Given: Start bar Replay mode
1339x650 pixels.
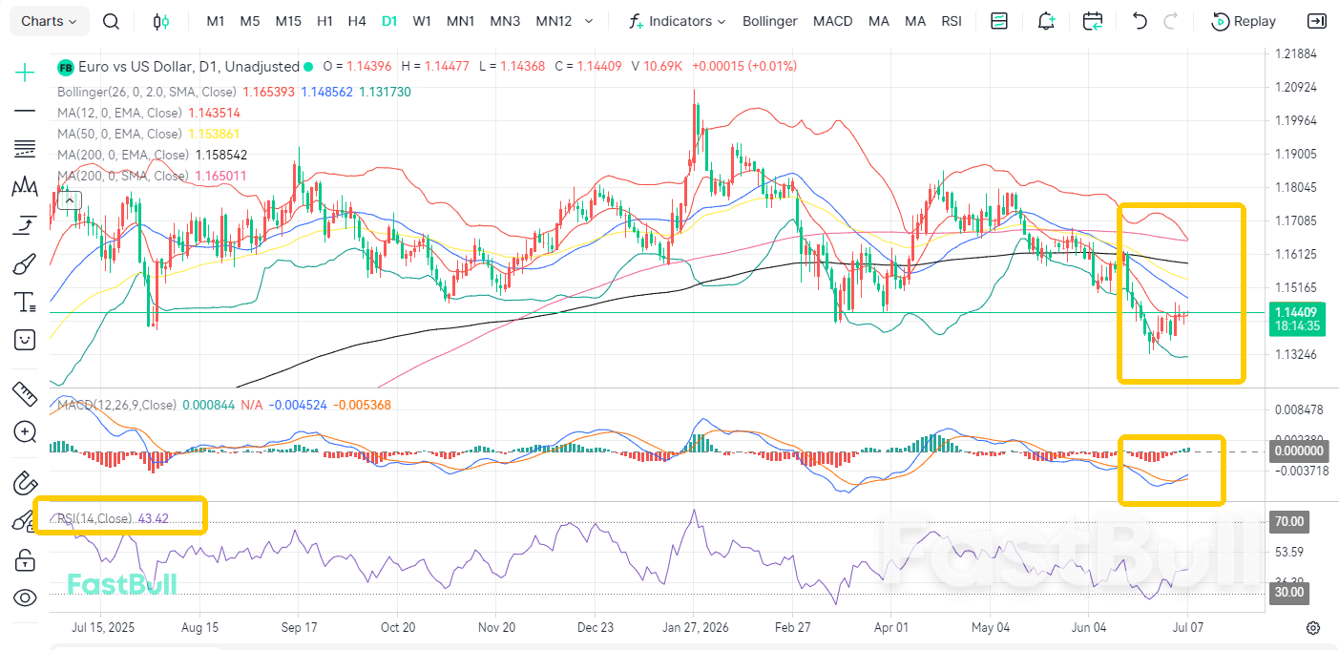Looking at the screenshot, I should tap(1244, 21).
